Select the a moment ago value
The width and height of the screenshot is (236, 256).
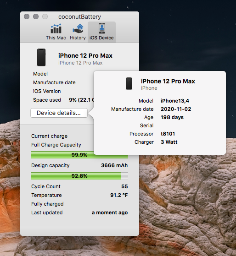(110, 212)
